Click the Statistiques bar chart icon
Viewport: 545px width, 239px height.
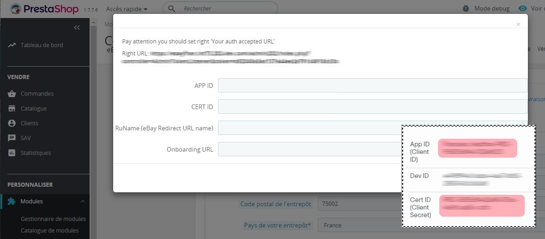coord(12,153)
